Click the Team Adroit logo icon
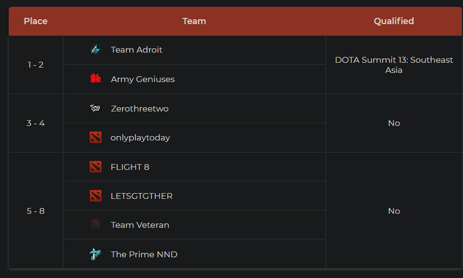463x278 pixels. pos(95,50)
